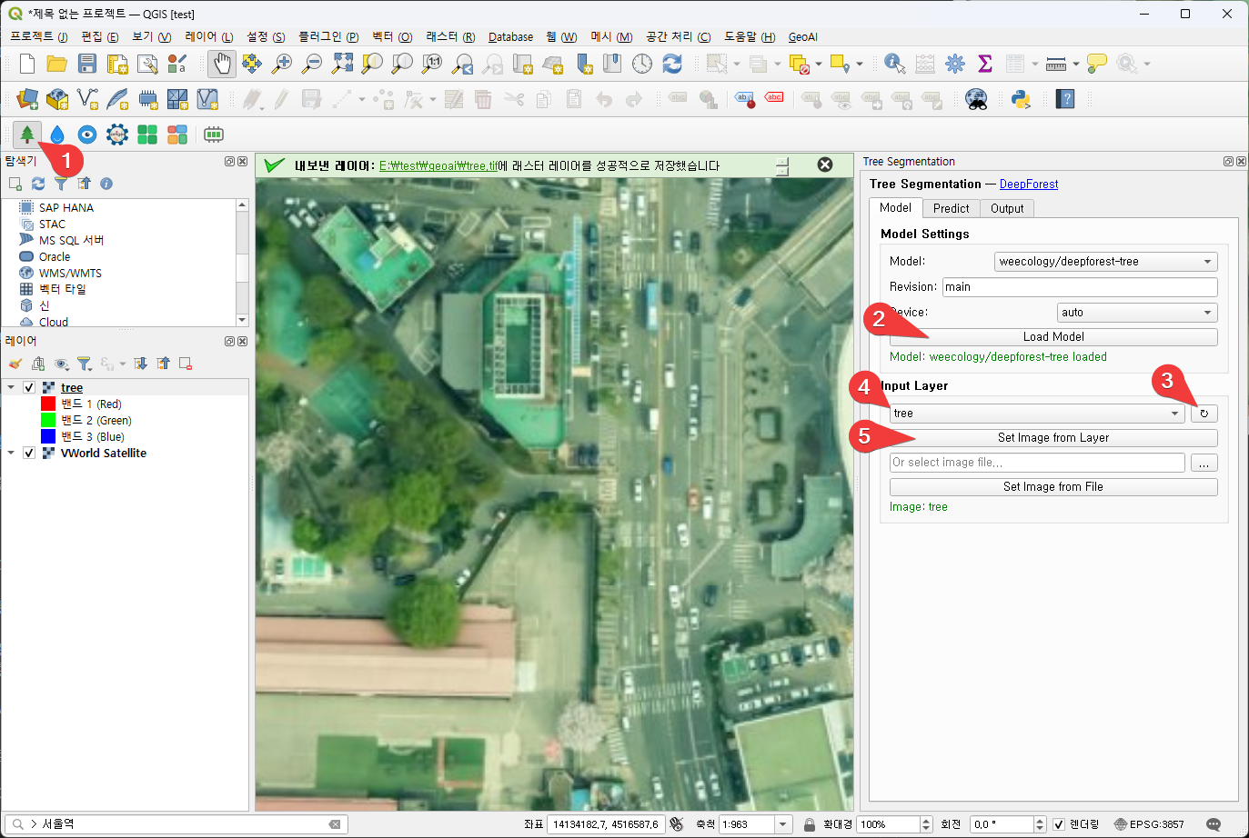1249x838 pixels.
Task: Uncheck the VWorld Satellite layer checkbox
Action: click(x=29, y=454)
